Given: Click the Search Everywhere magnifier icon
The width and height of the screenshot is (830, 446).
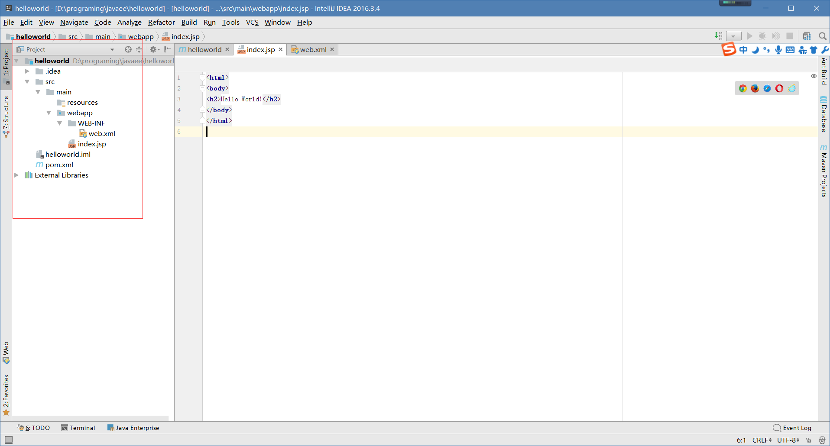Looking at the screenshot, I should click(x=823, y=36).
